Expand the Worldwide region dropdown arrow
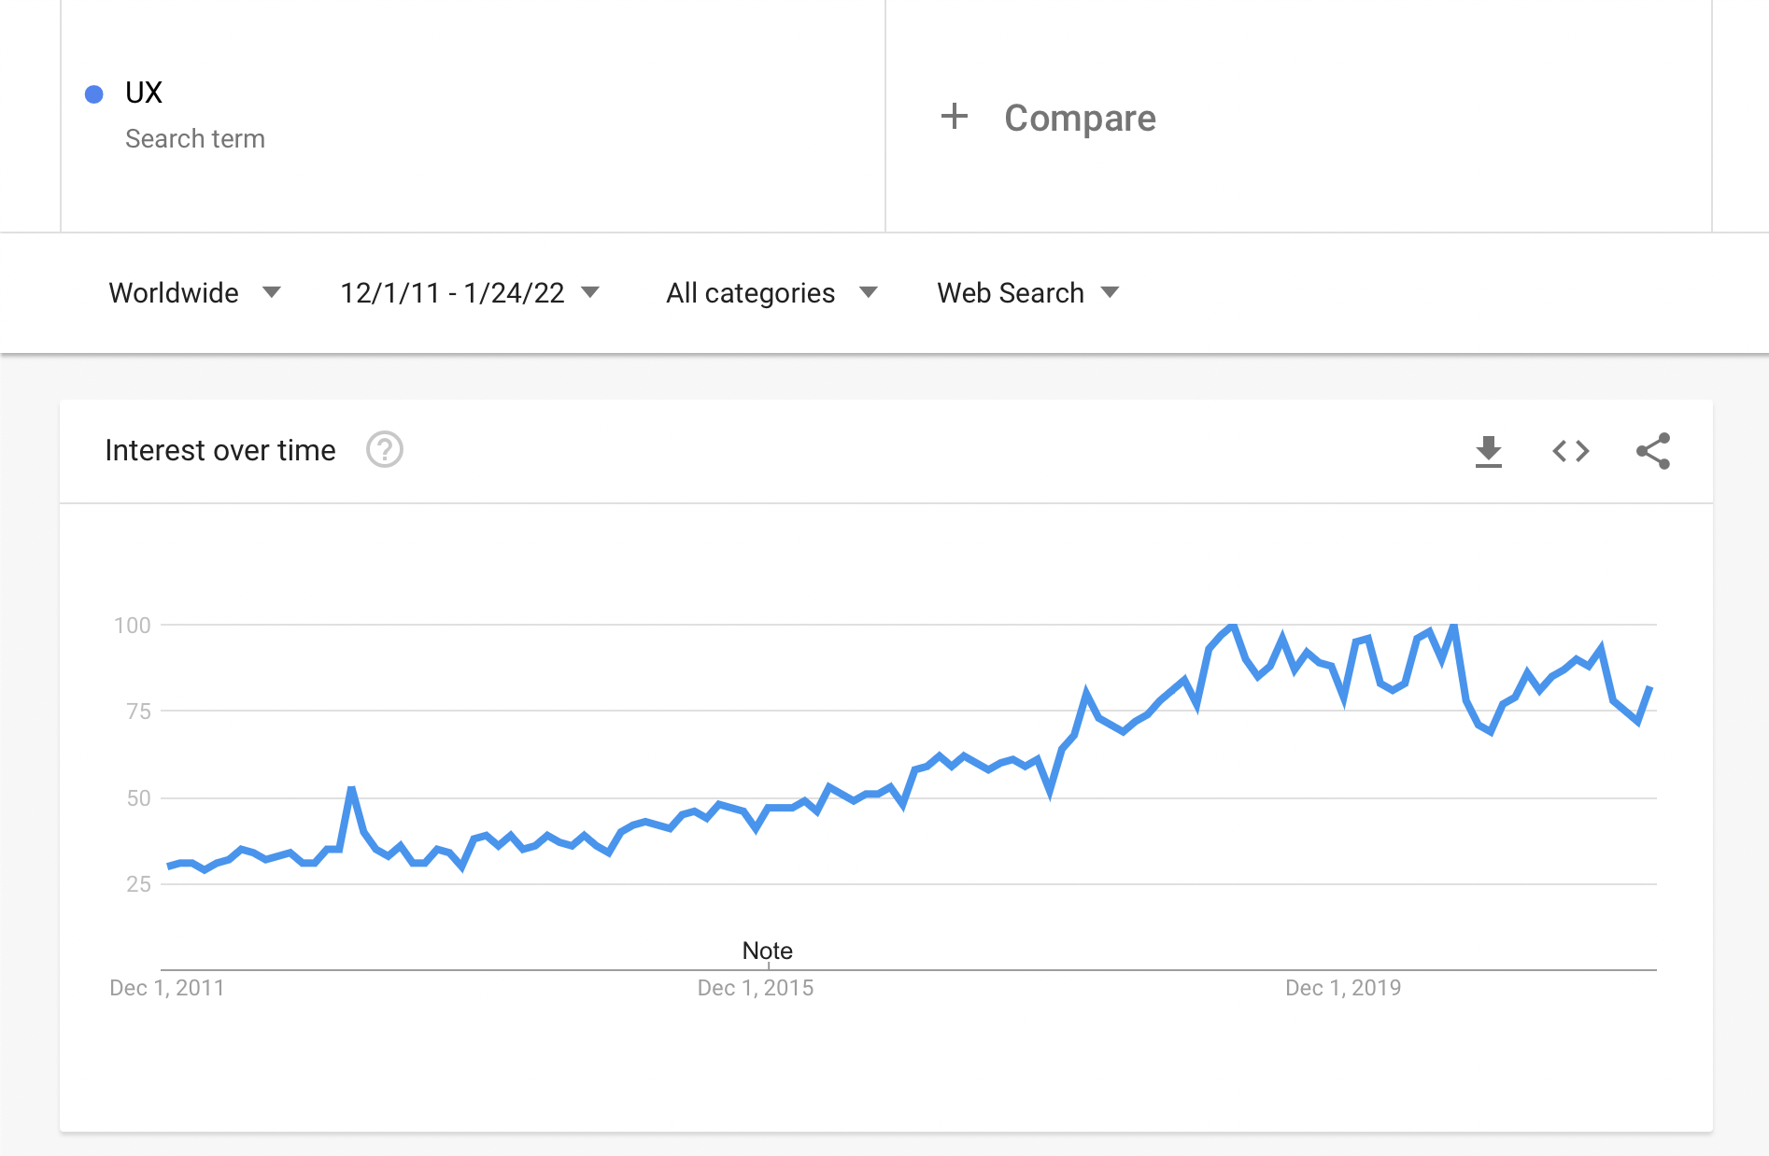 click(x=272, y=292)
